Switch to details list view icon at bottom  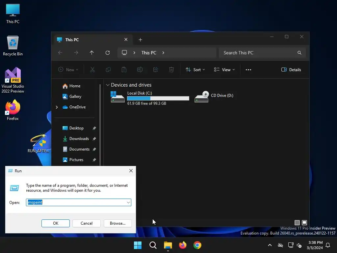tap(297, 223)
